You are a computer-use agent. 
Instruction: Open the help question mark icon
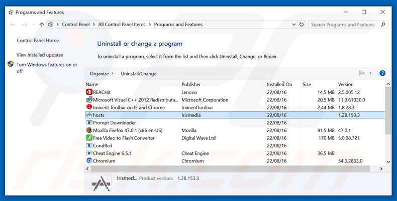[x=382, y=73]
